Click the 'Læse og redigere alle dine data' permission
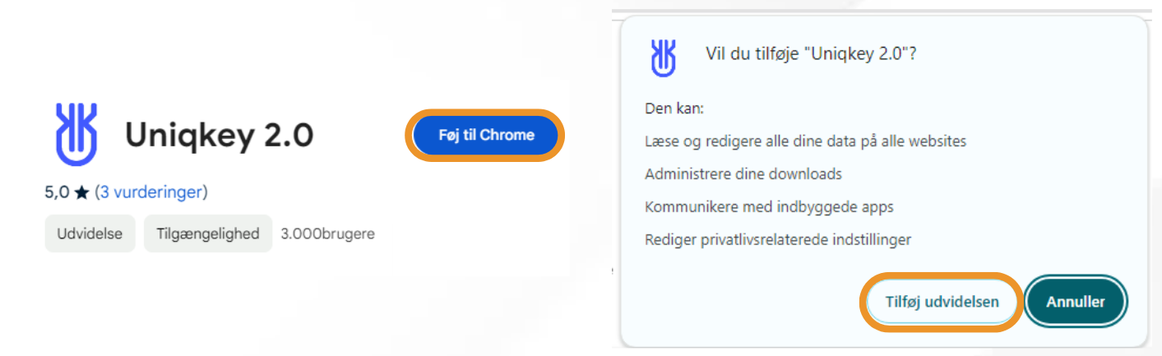This screenshot has width=1162, height=356. tap(805, 141)
